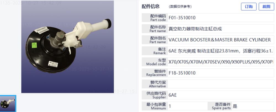Click the Spare parts 是 value field
Image resolution: width=276 pixels, height=112 pixels.
point(253,106)
